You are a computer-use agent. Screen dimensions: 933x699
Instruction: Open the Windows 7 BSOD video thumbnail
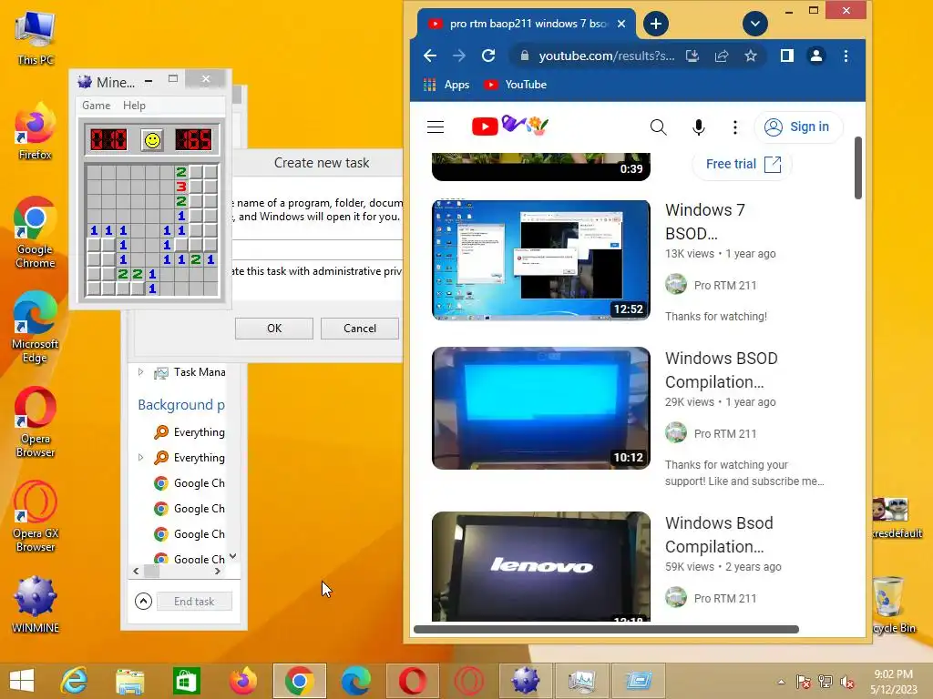coord(541,259)
